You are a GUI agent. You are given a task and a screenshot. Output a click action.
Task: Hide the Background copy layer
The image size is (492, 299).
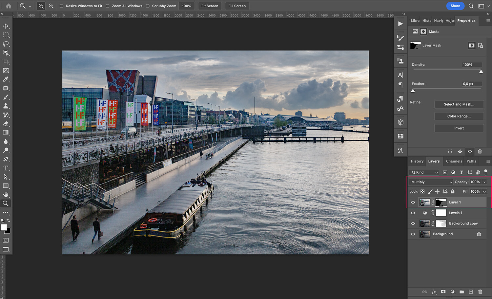click(x=413, y=223)
